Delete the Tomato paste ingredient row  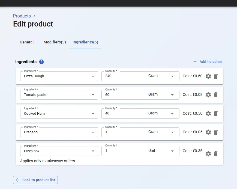[x=216, y=95]
